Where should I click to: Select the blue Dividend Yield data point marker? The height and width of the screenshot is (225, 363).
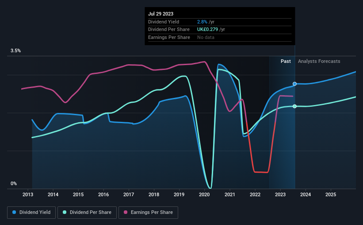click(x=294, y=84)
